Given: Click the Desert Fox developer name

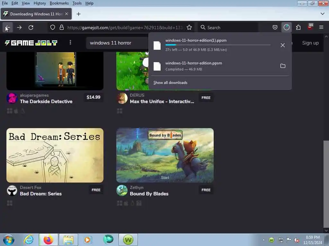Looking at the screenshot, I should tap(31, 187).
